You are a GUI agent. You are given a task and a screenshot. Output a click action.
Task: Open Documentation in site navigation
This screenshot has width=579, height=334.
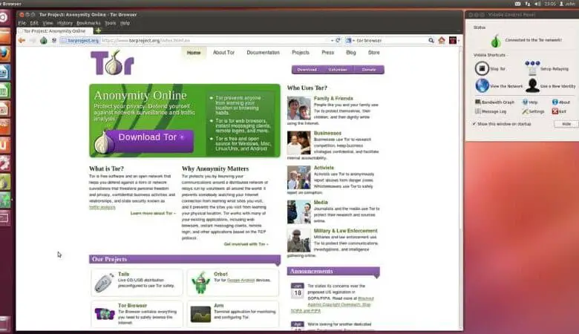263,53
